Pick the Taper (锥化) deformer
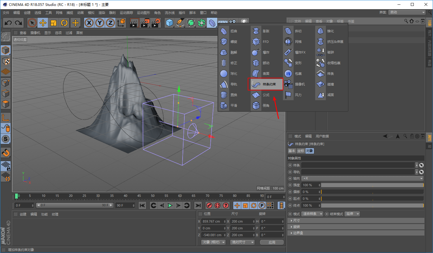433x253 pixels. coord(326,31)
